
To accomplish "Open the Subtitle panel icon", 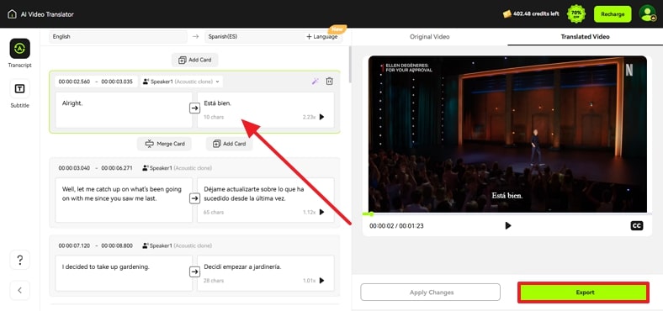I will pos(20,89).
